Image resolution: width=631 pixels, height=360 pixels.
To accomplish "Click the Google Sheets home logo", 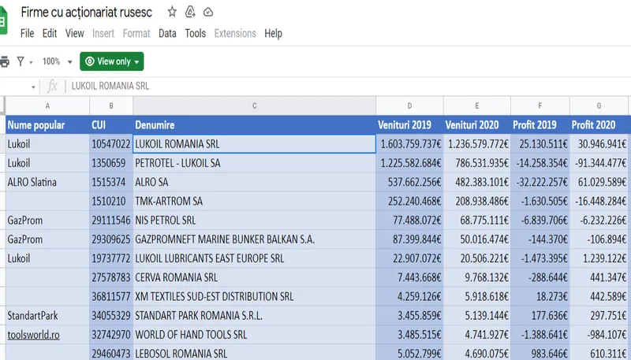I will 3,22.
